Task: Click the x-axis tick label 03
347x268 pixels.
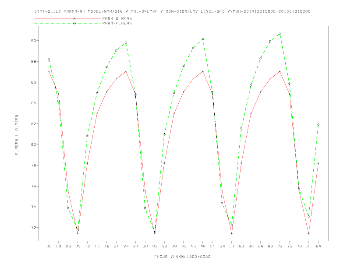Action: [x=58, y=246]
